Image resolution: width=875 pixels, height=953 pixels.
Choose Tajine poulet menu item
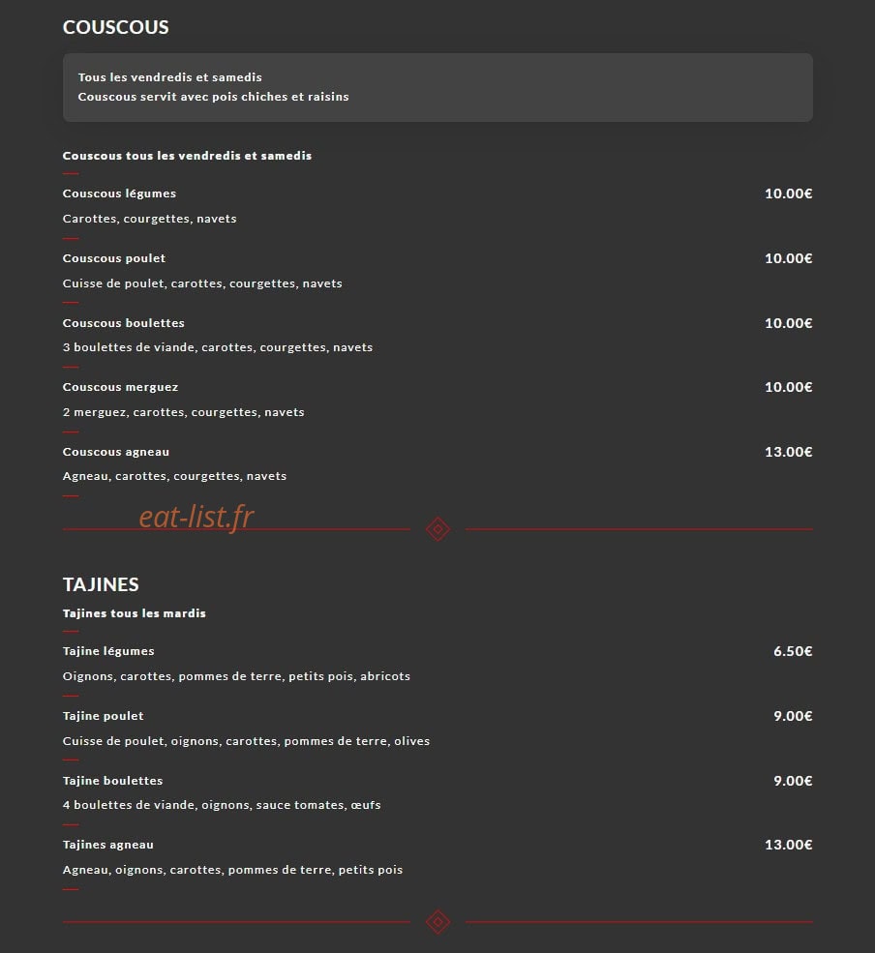[104, 716]
